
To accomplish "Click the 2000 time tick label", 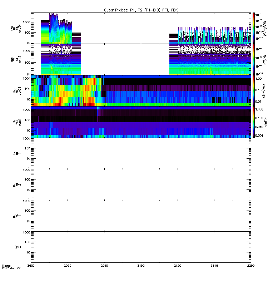I will coord(31,266).
